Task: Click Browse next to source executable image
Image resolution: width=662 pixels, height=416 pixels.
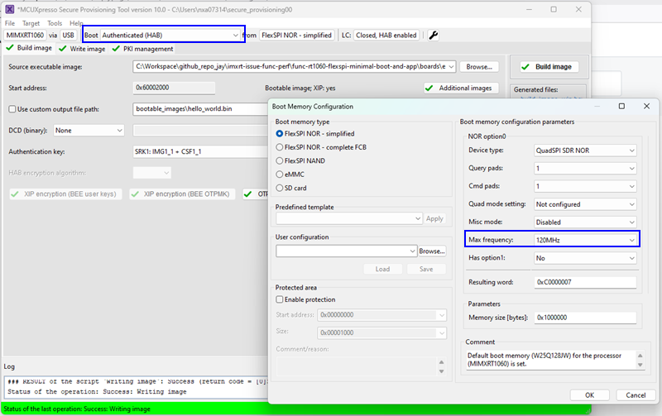Action: [478, 66]
